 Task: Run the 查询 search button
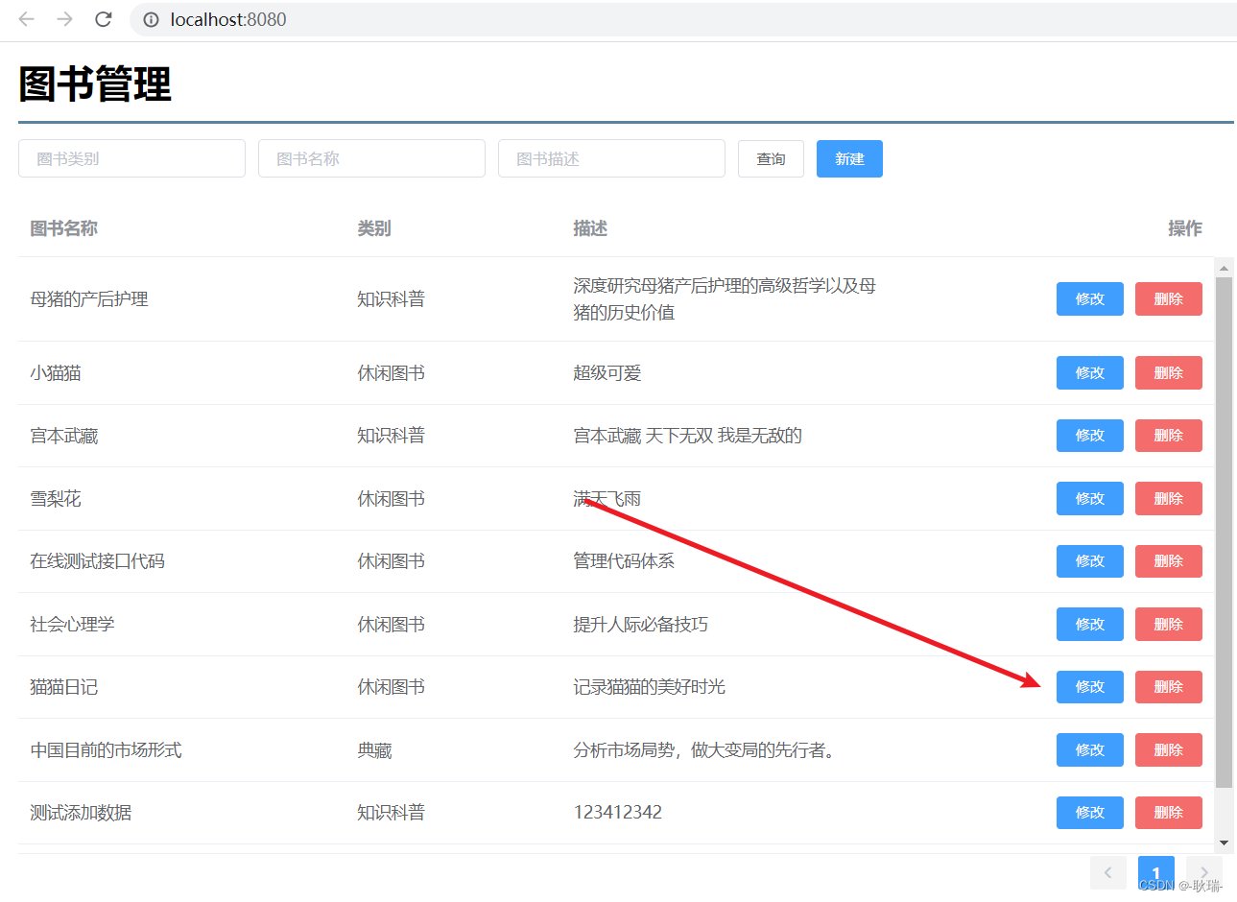tap(771, 158)
